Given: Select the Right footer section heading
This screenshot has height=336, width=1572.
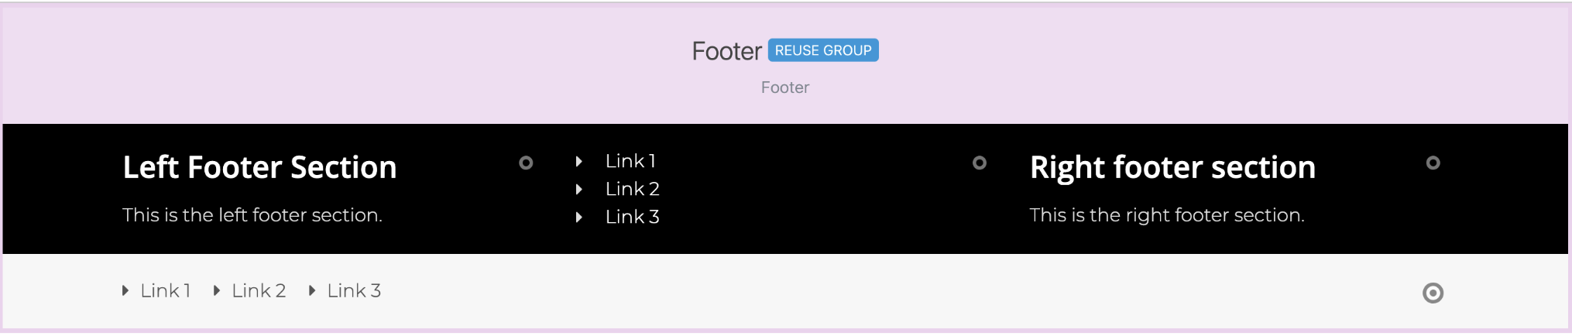Looking at the screenshot, I should 1172,167.
